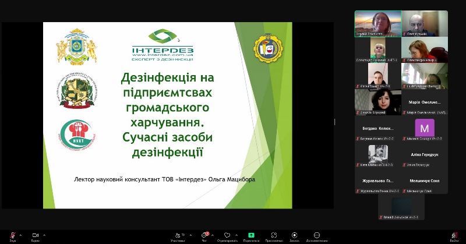Click muted mic icon under the M avatar

[404, 139]
